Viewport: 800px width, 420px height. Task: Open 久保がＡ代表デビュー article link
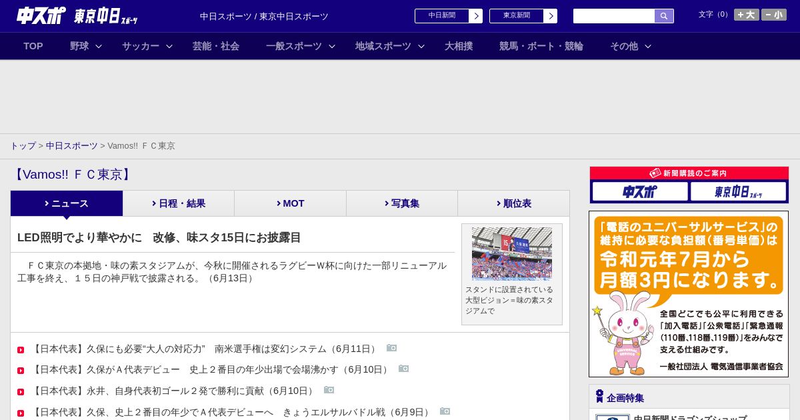pyautogui.click(x=210, y=369)
